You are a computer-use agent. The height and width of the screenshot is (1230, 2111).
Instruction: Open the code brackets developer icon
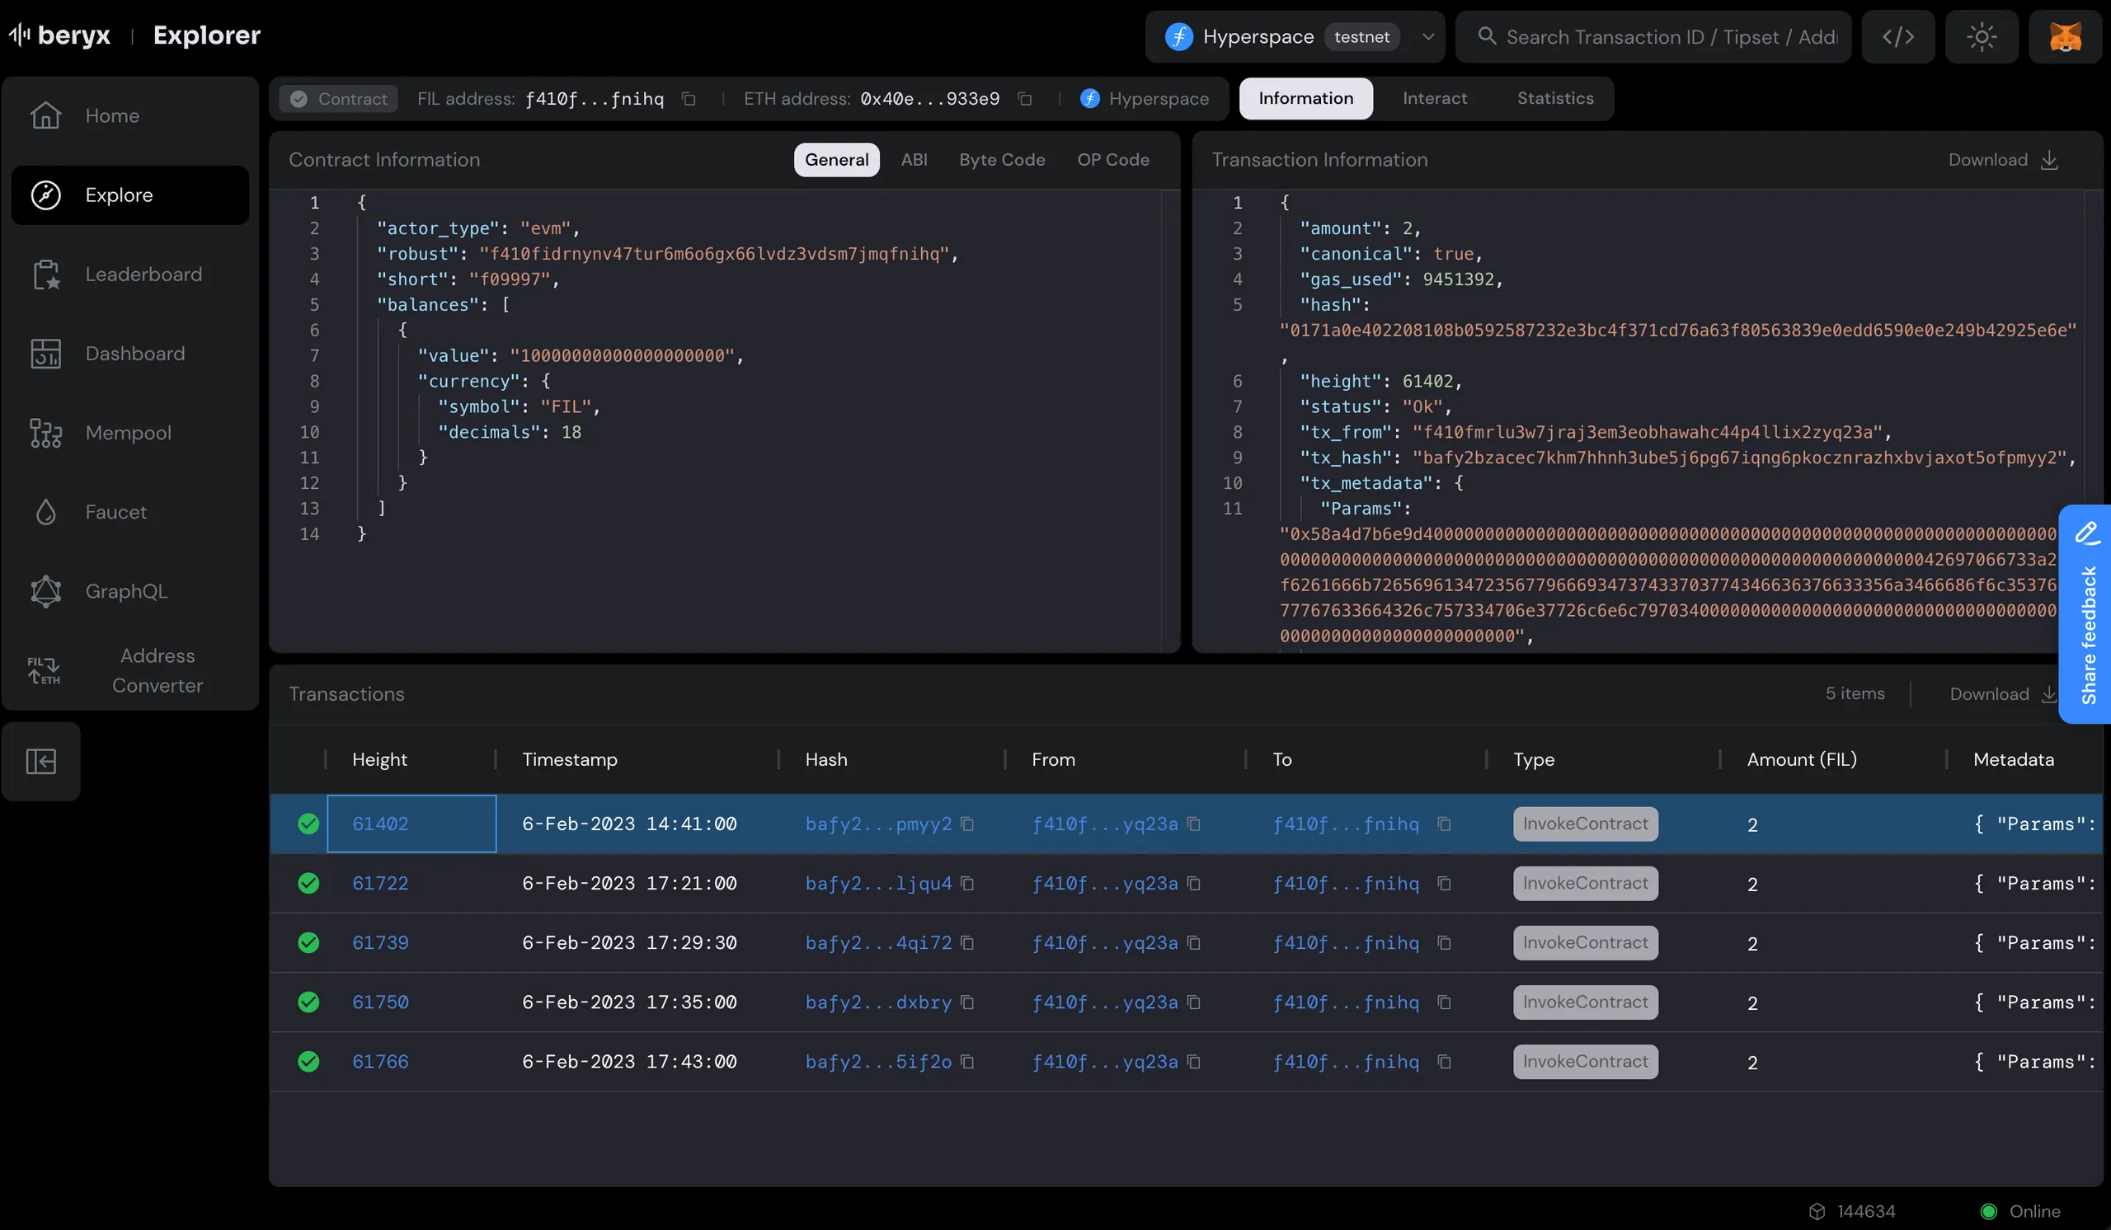1897,37
